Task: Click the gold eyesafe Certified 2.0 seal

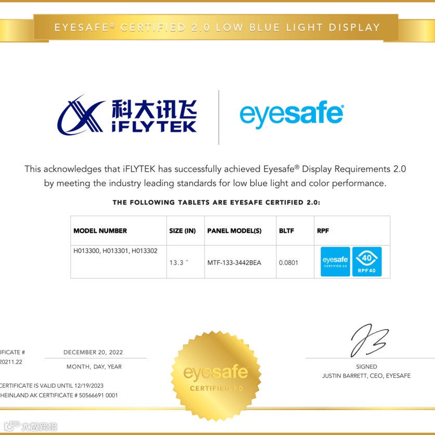Action: (216, 376)
